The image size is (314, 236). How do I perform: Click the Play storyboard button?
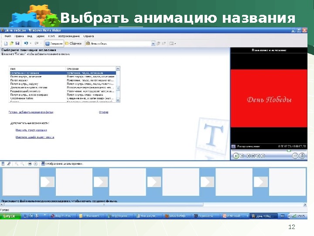(35, 164)
